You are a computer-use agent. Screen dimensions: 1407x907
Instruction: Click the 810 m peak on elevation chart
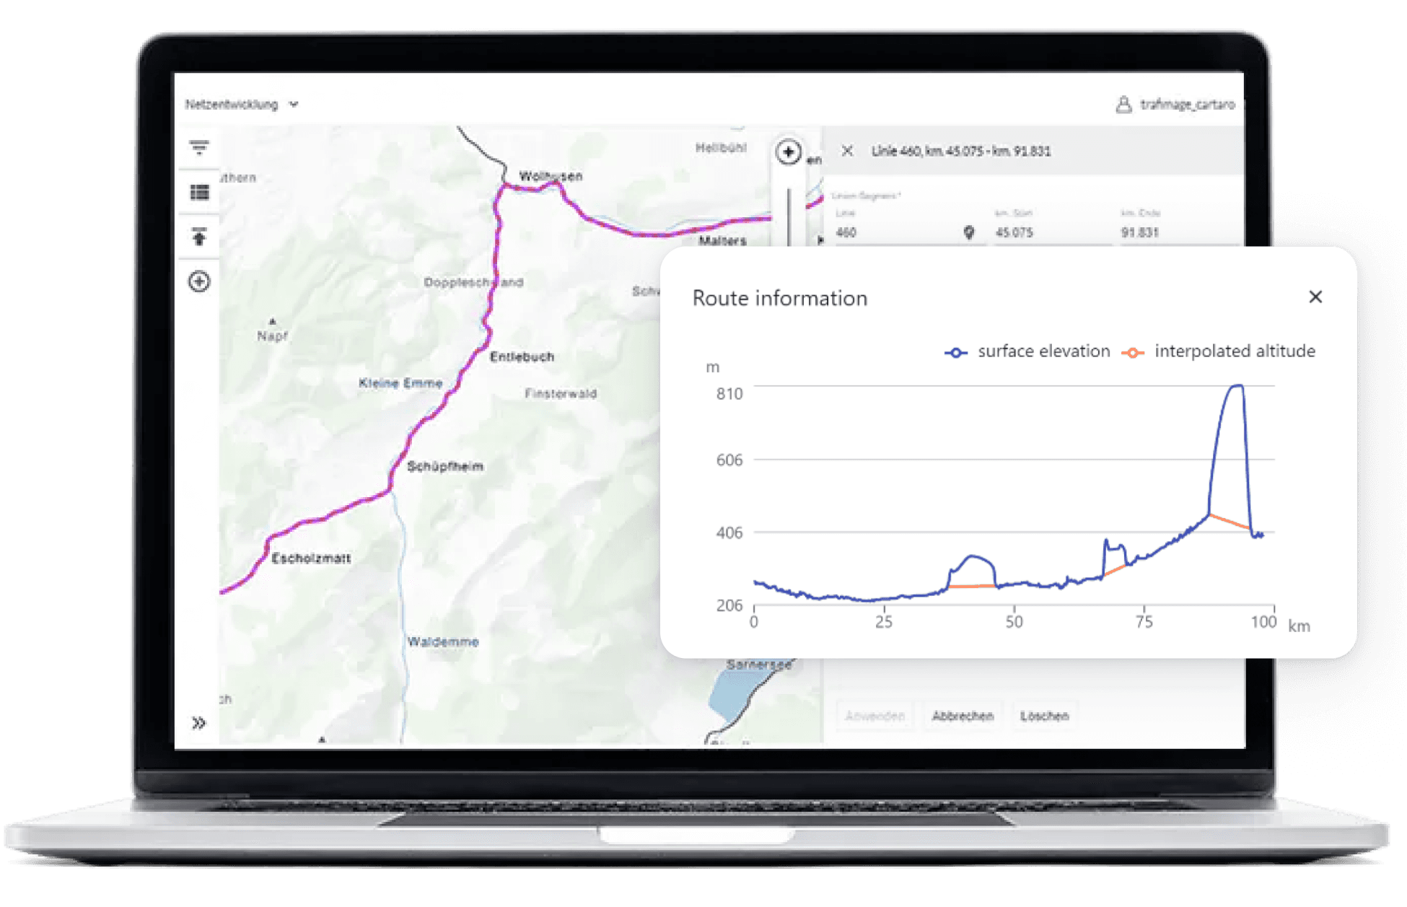click(x=1235, y=387)
